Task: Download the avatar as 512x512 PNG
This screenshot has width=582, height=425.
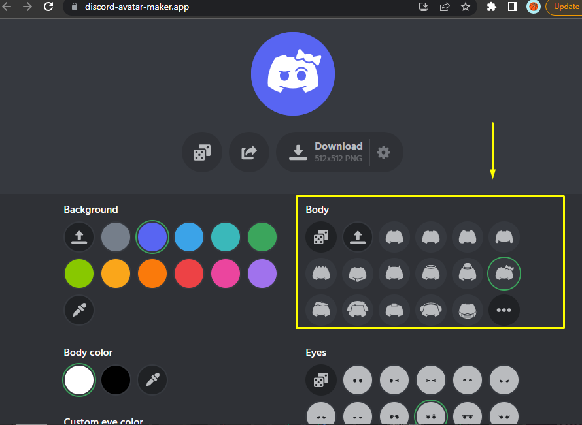Action: tap(323, 152)
